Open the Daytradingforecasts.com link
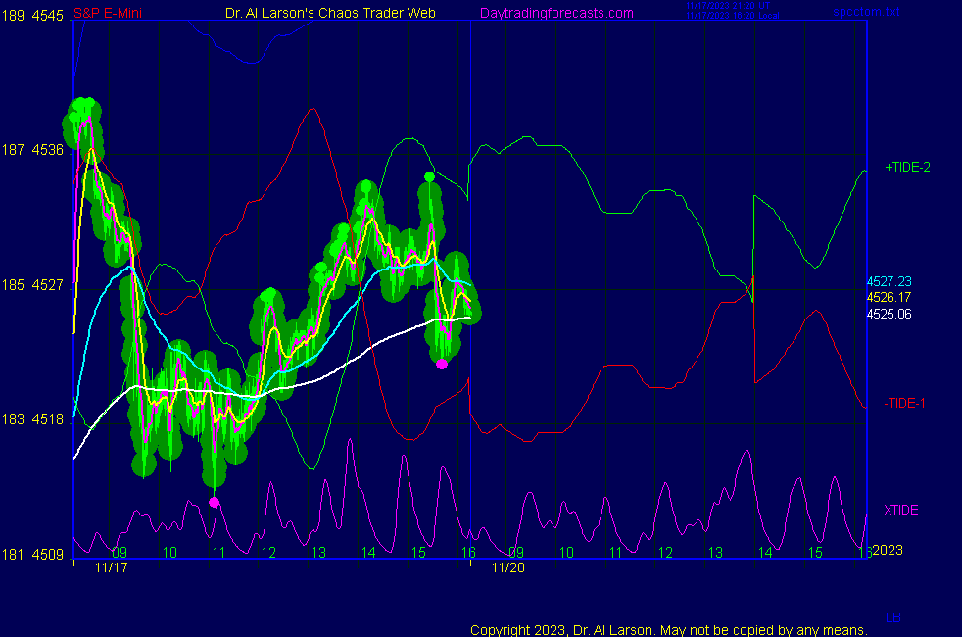 click(555, 13)
